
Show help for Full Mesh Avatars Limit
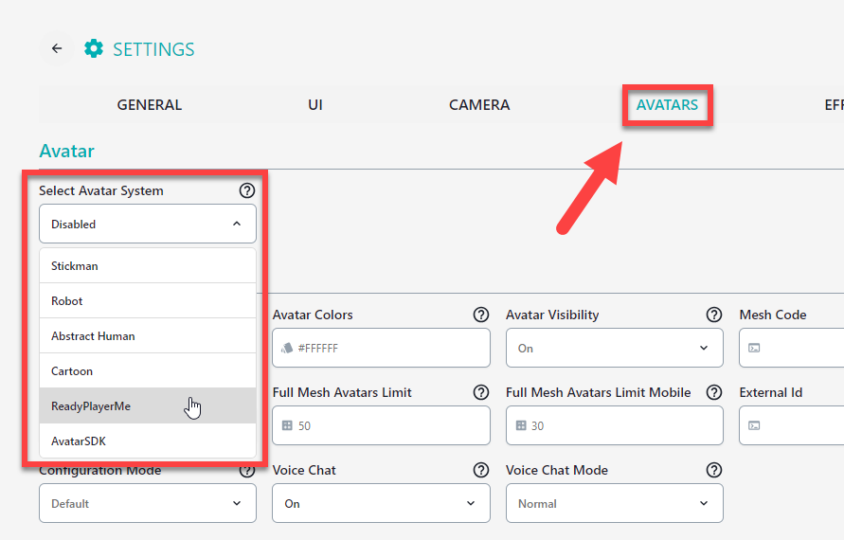pos(480,392)
